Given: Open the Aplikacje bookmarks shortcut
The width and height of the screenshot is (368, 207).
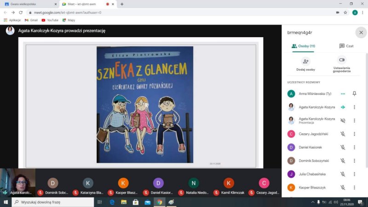Looking at the screenshot, I should (x=12, y=20).
